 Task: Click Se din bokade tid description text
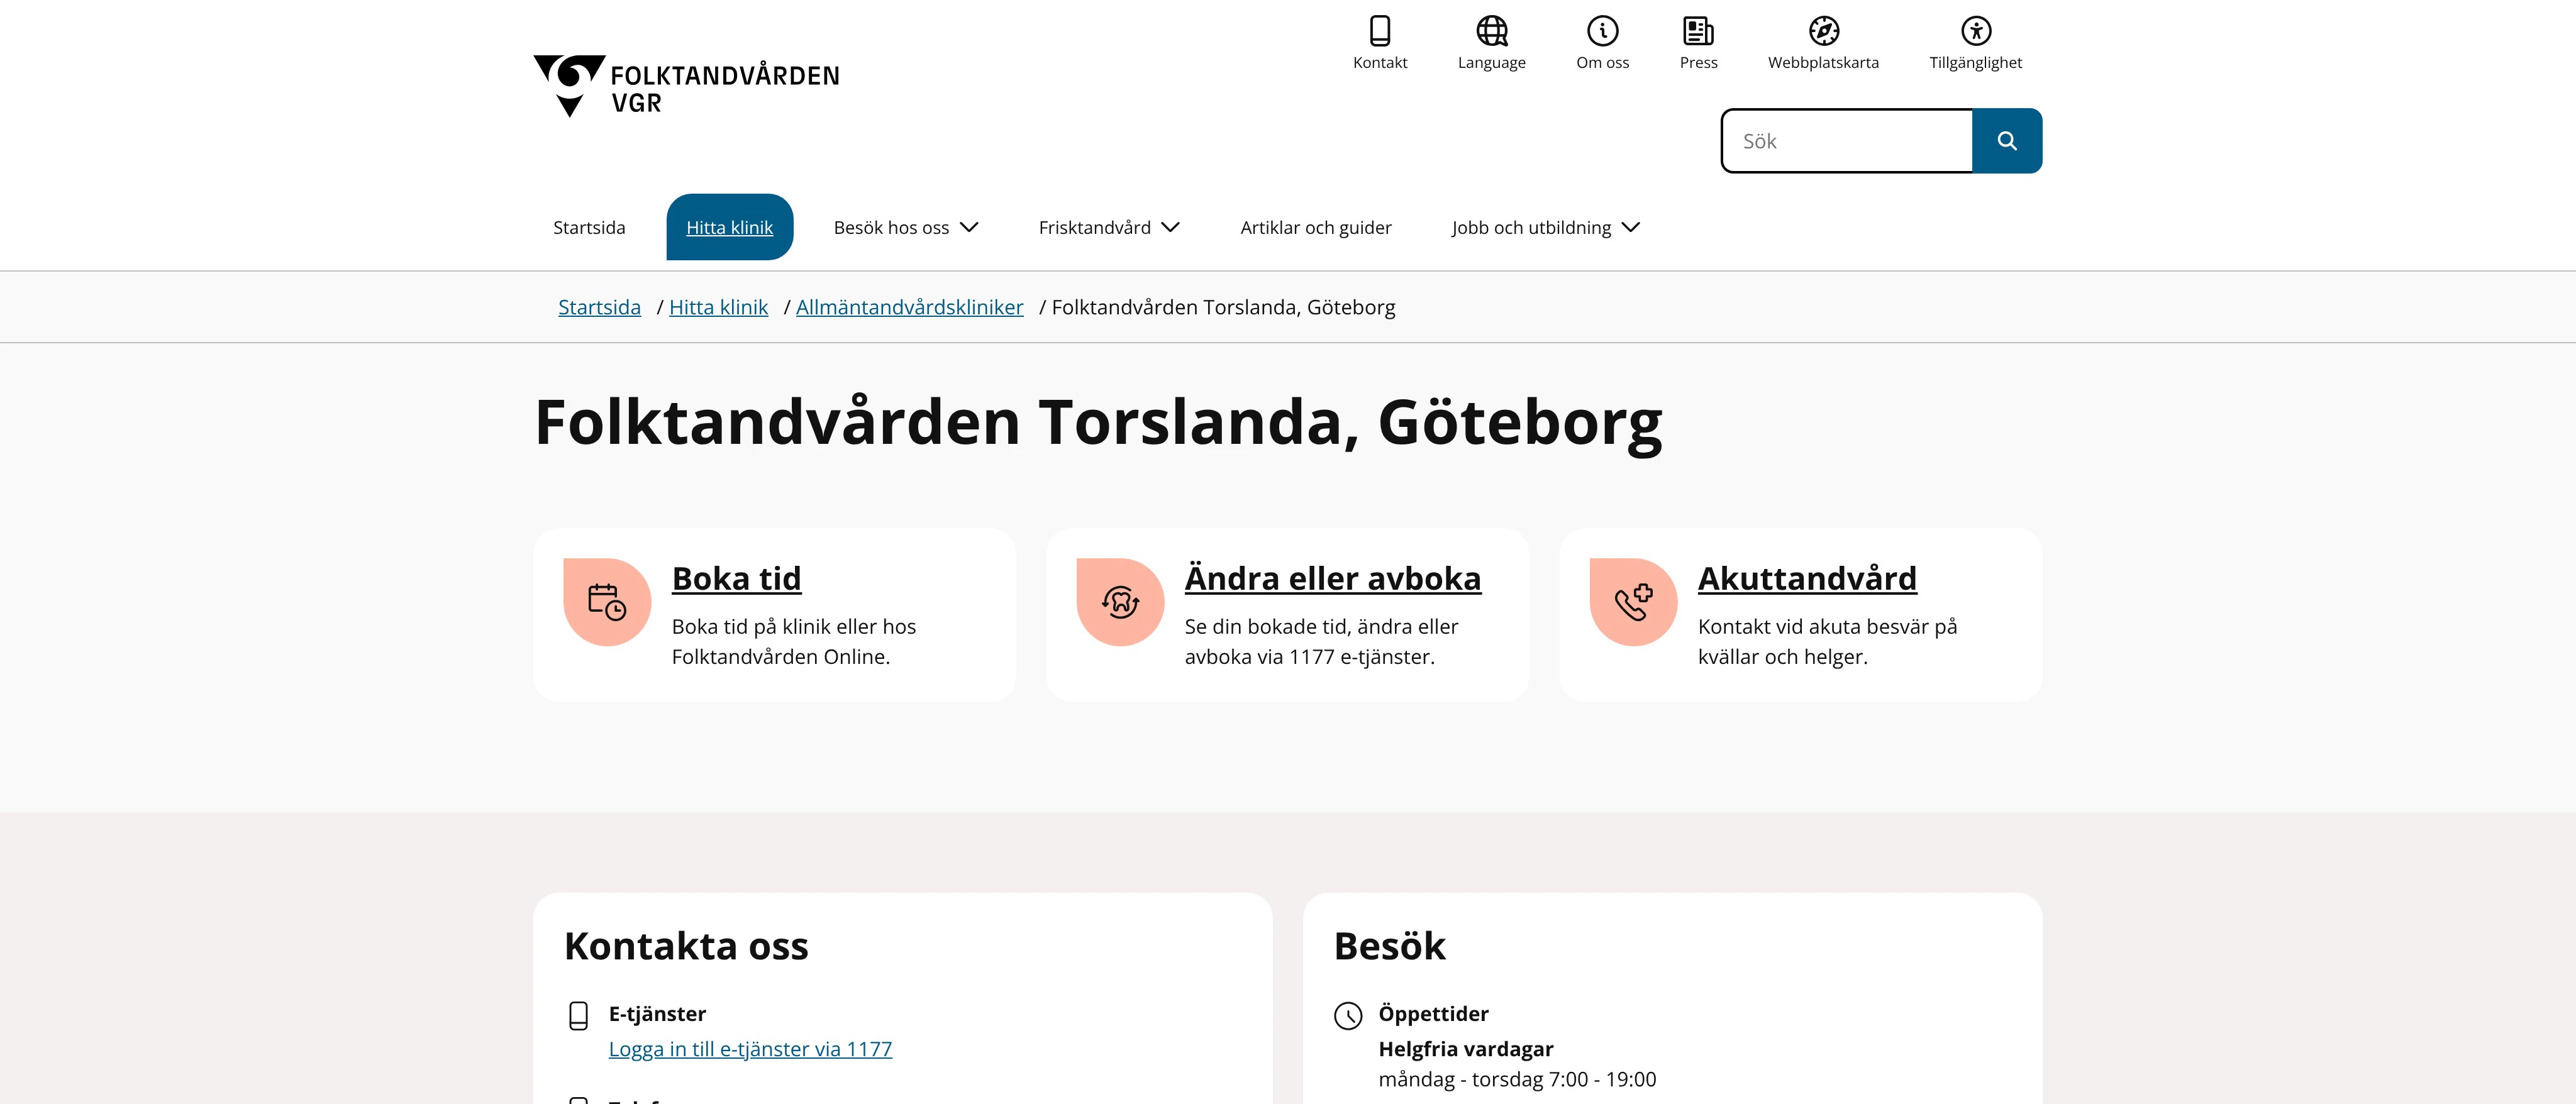(x=1321, y=641)
